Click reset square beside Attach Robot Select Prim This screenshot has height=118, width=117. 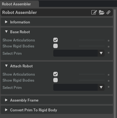108,87
